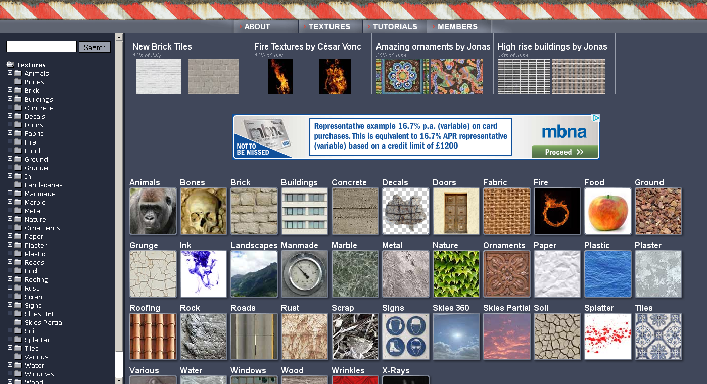Select the Bones folder icon
707x384 pixels.
pos(17,82)
